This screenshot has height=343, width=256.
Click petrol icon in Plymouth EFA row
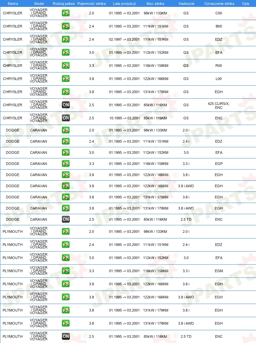[x=66, y=258]
